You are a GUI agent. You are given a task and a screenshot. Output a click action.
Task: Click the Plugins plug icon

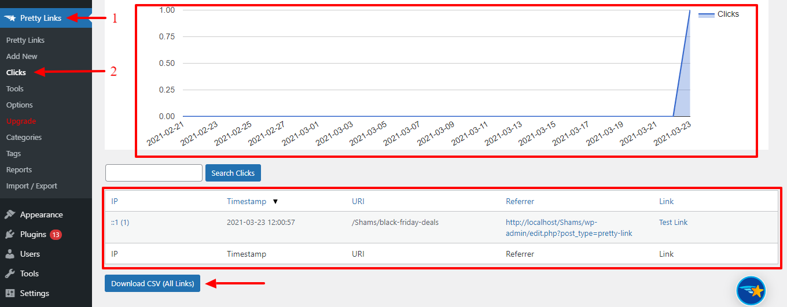pyautogui.click(x=9, y=234)
